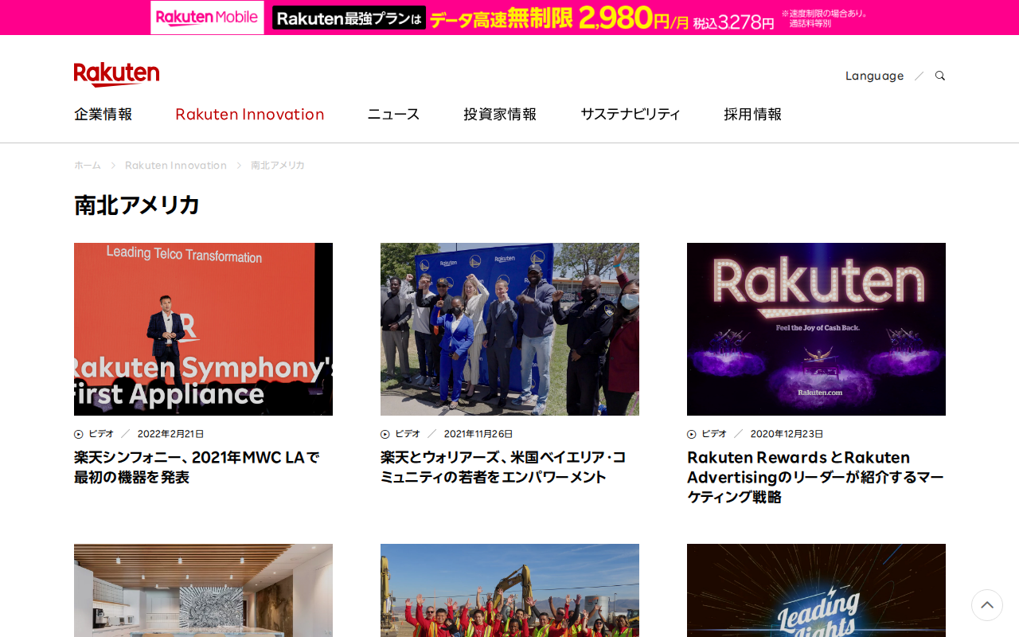Viewport: 1019px width, 637px height.
Task: Open the ニュース menu
Action: (x=393, y=114)
